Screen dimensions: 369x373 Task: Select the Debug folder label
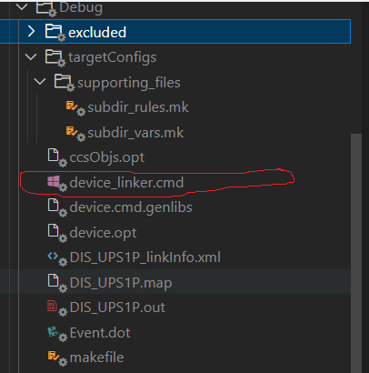coord(81,8)
